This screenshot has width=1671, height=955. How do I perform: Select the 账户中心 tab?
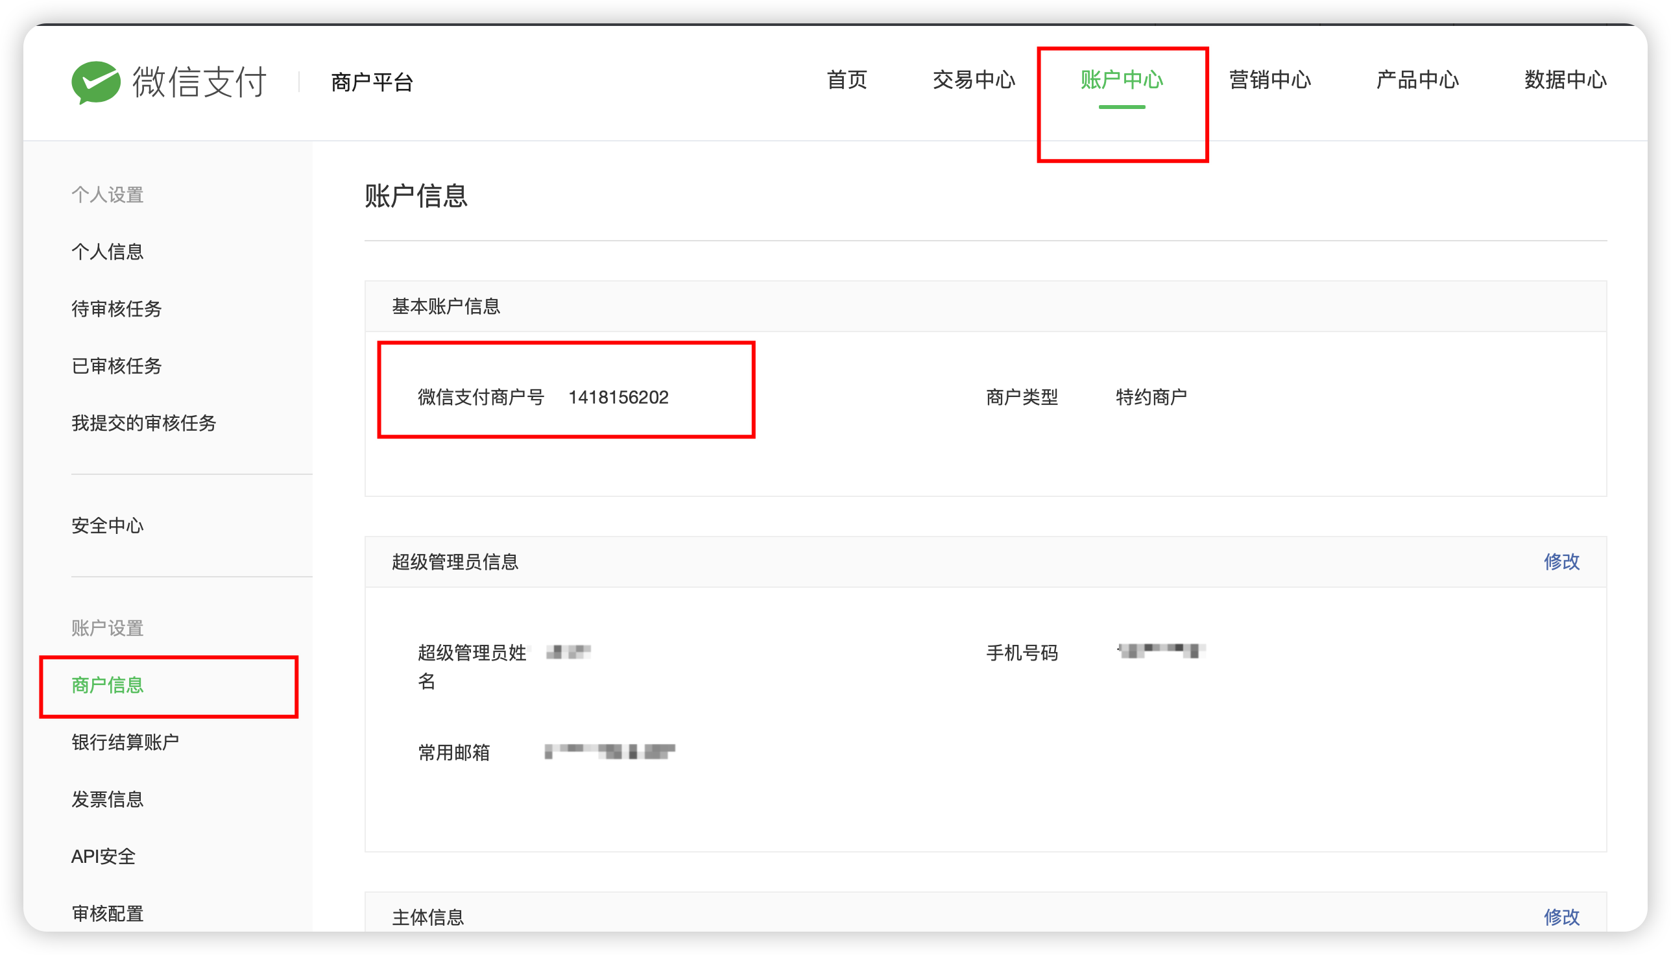point(1122,80)
